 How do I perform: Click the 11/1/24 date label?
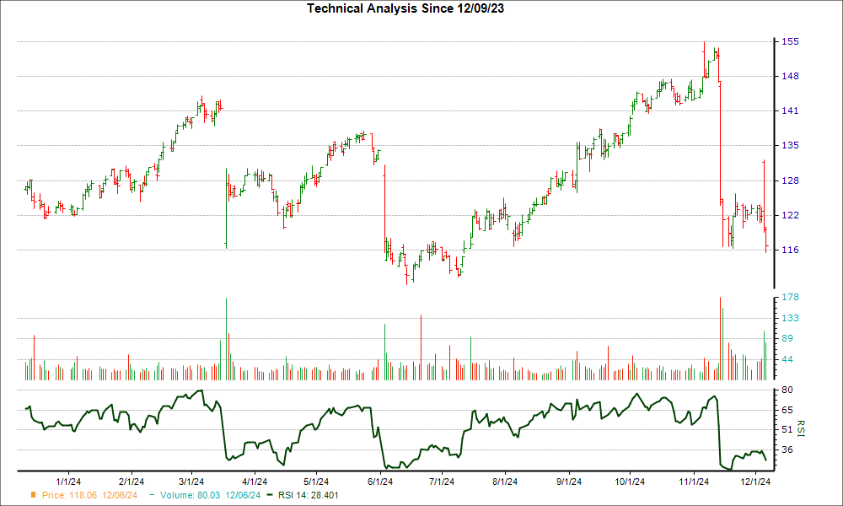(694, 482)
